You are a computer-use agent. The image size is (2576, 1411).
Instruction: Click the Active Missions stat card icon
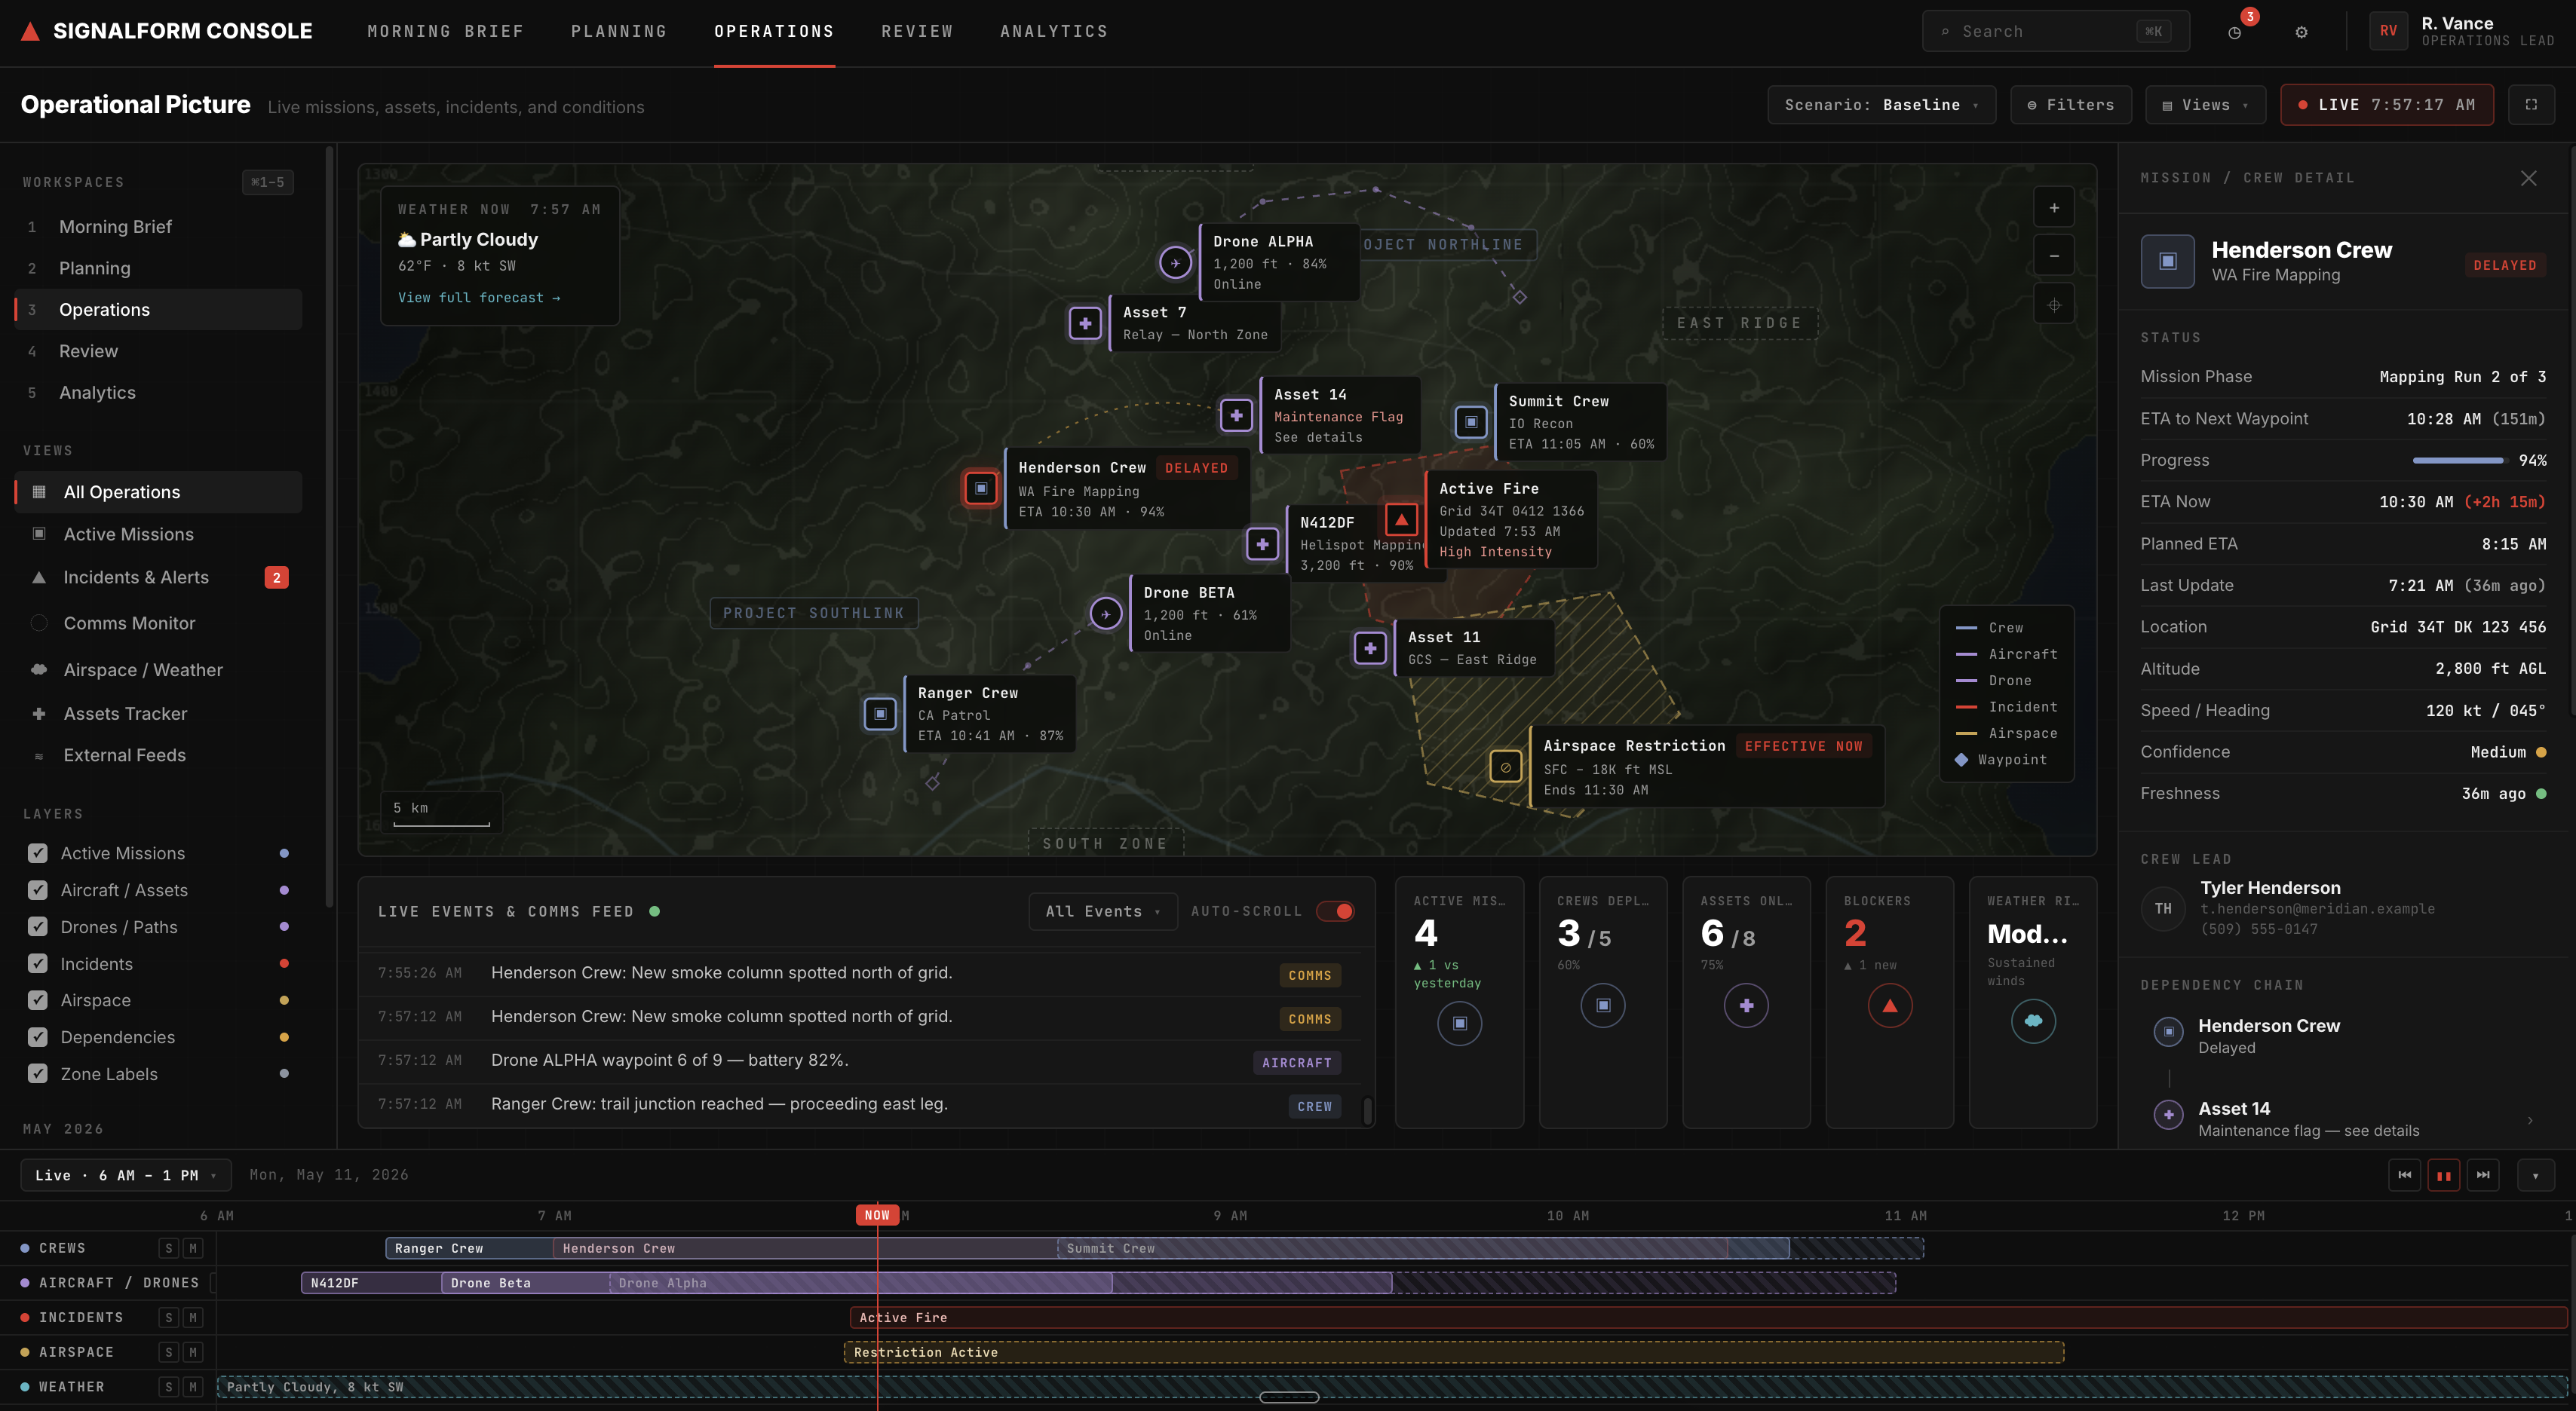point(1459,1024)
